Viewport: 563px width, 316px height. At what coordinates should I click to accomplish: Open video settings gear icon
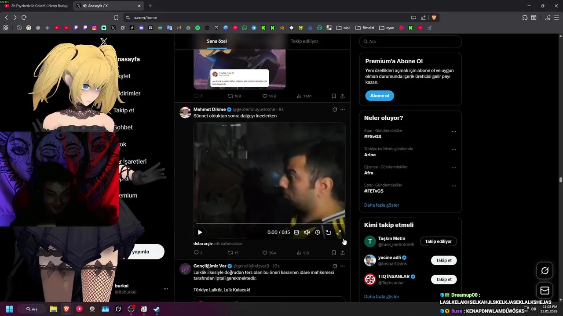coord(318,232)
